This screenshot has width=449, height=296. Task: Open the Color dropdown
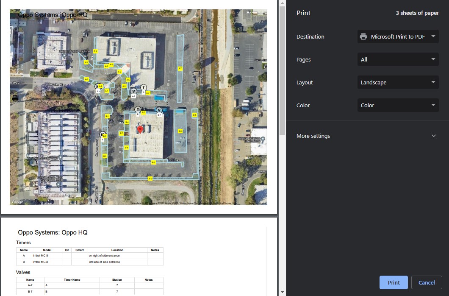click(397, 105)
